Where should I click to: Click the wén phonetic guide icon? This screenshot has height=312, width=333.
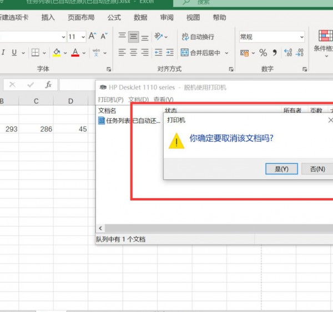96,52
